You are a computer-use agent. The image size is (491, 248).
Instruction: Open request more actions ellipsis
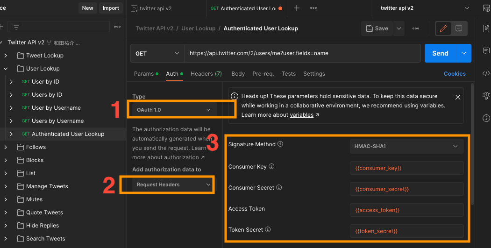(416, 28)
